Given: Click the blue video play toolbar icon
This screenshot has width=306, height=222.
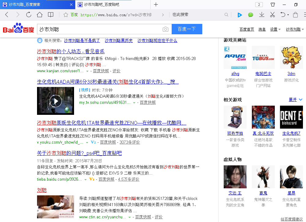Looking at the screenshot, I should point(240,15).
